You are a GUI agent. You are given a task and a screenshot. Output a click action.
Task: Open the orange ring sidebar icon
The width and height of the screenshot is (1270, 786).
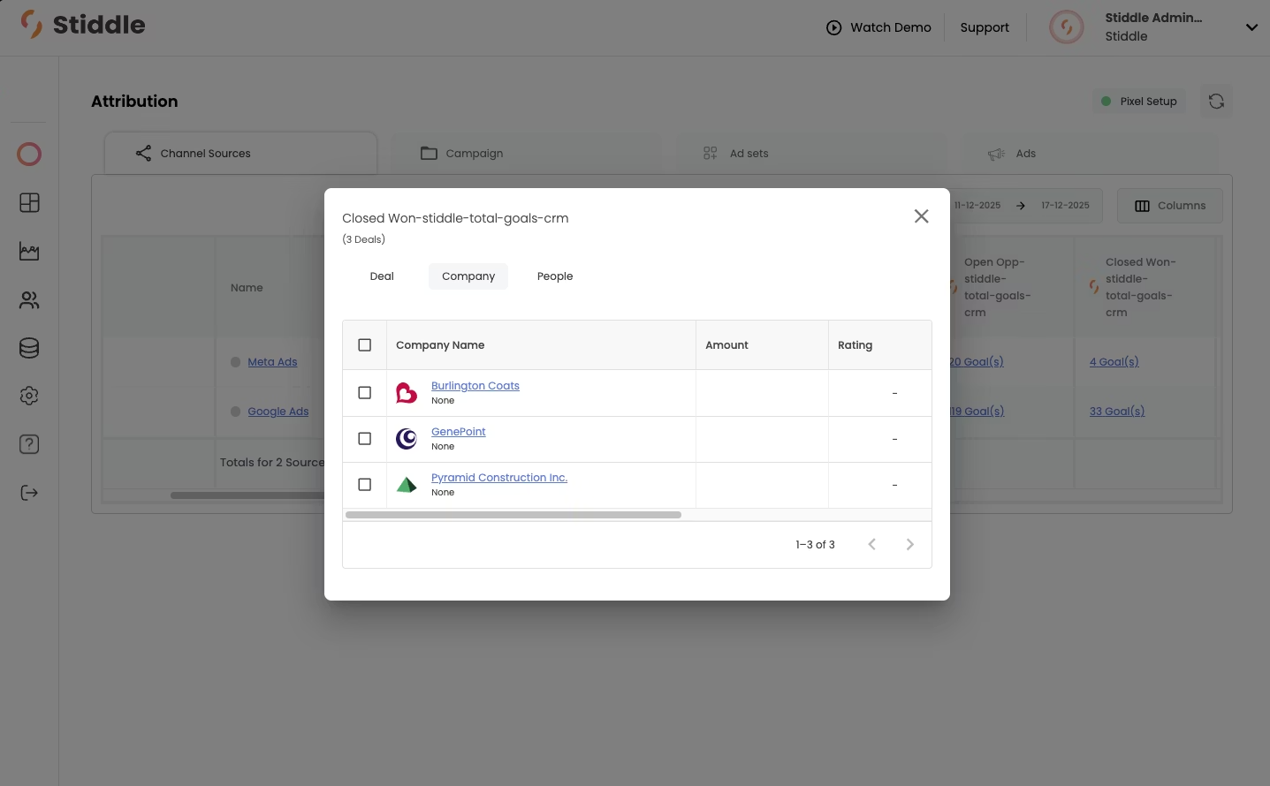click(x=29, y=155)
